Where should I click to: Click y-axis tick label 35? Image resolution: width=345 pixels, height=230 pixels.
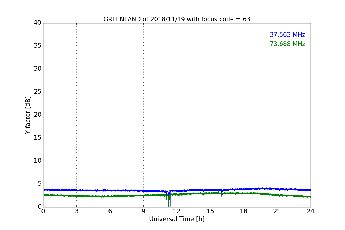click(37, 46)
